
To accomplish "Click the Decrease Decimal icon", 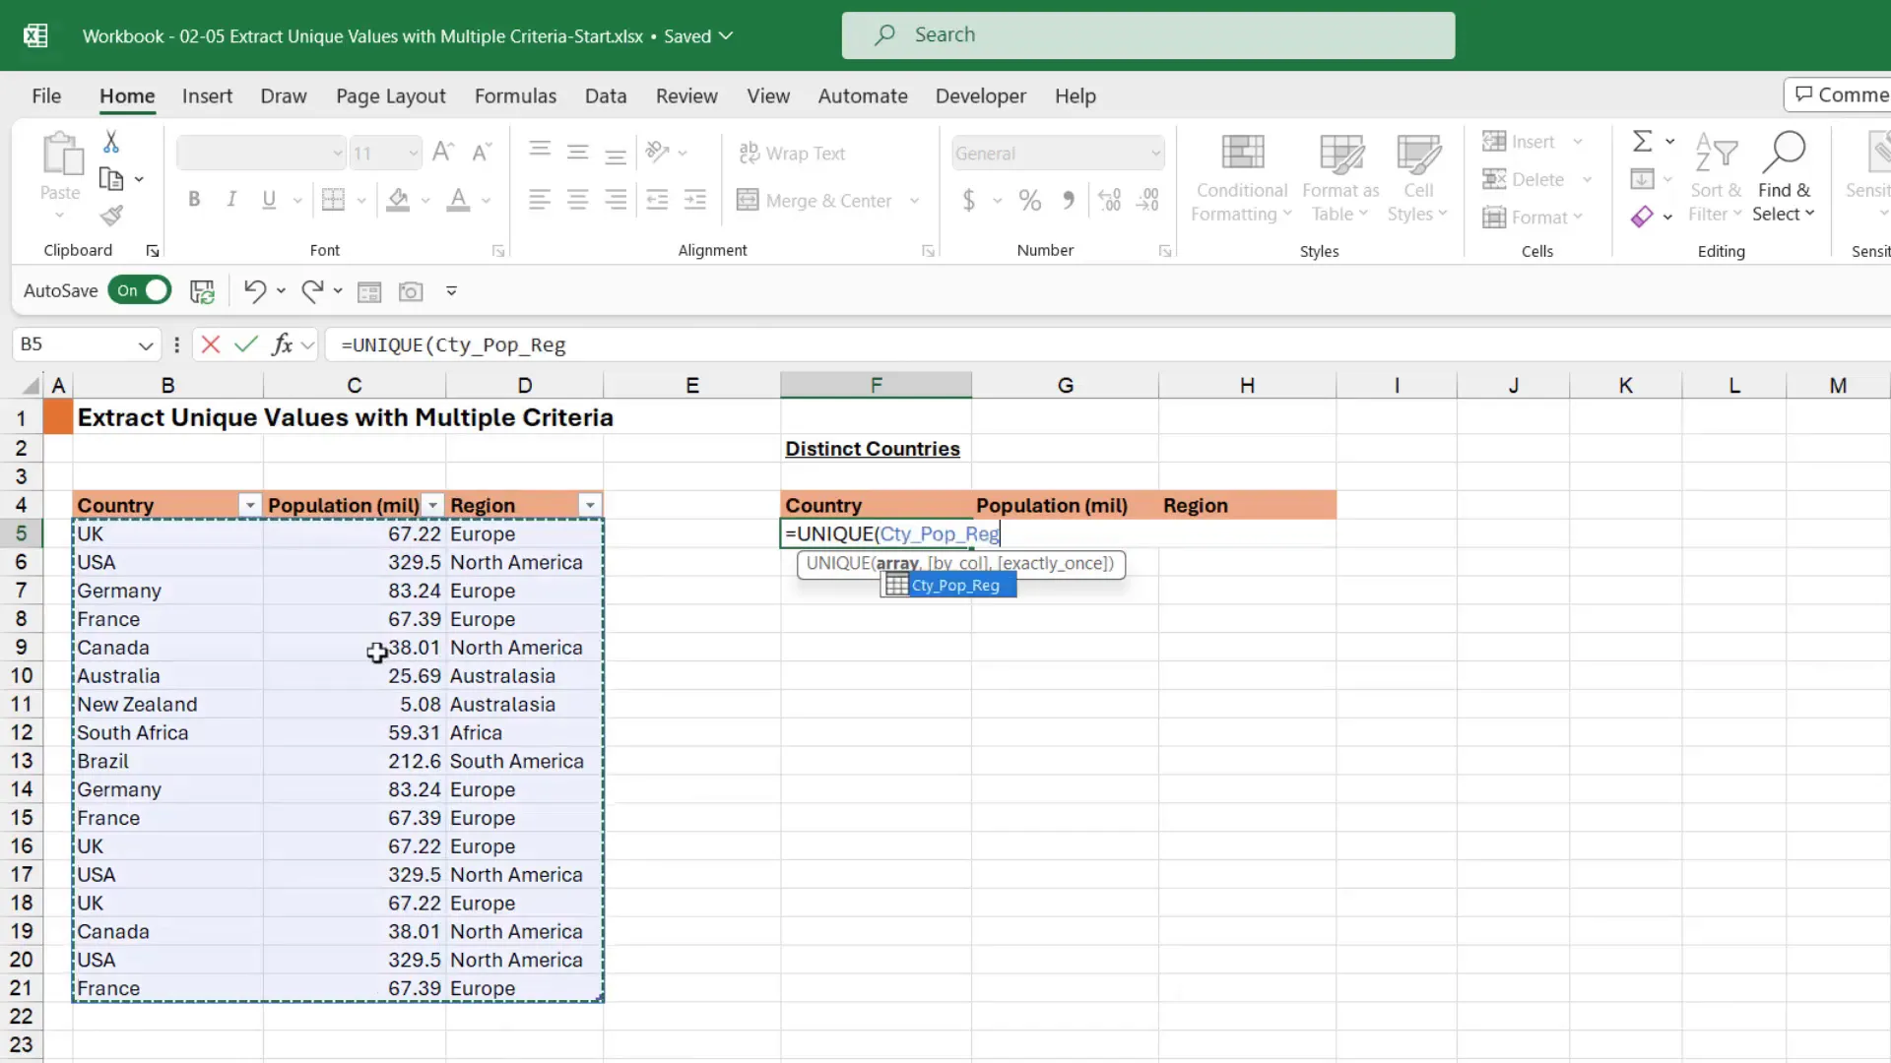I will tap(1147, 201).
